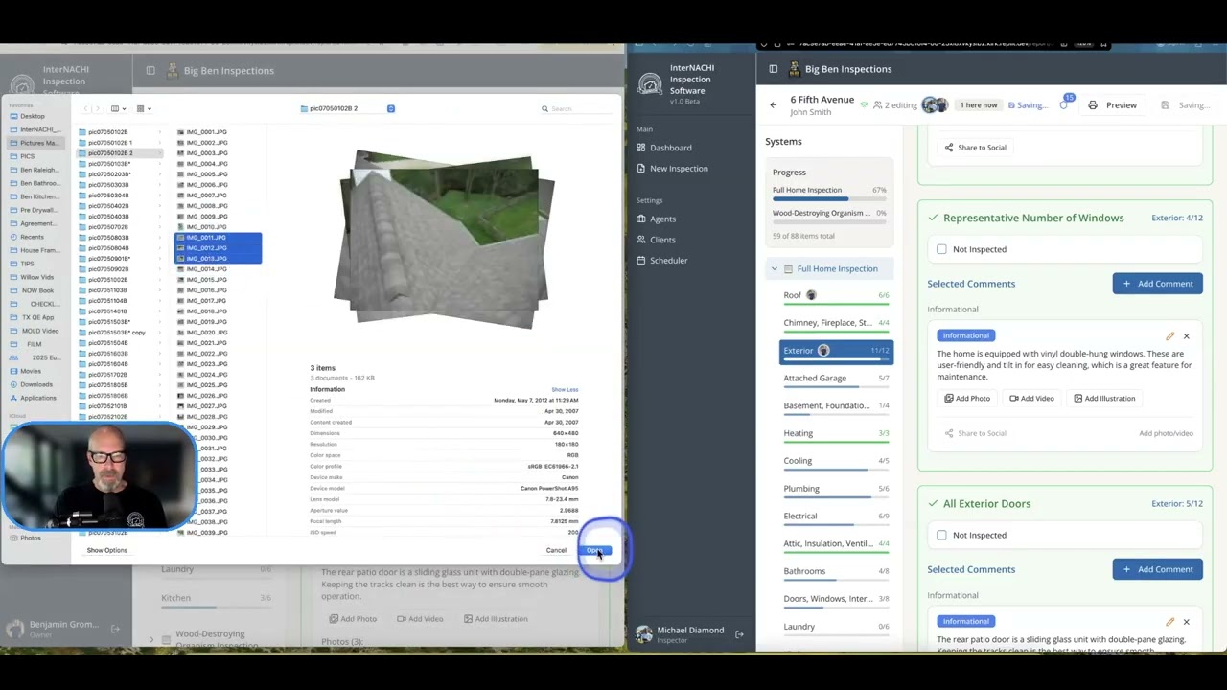This screenshot has height=690, width=1227.
Task: Select Chimney, Fireplace system
Action: tap(836, 323)
